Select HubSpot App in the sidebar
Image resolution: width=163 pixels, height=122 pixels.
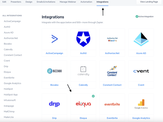click(11, 95)
